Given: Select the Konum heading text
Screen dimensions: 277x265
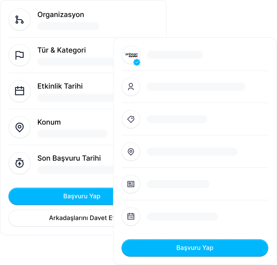Looking at the screenshot, I should click(x=49, y=122).
